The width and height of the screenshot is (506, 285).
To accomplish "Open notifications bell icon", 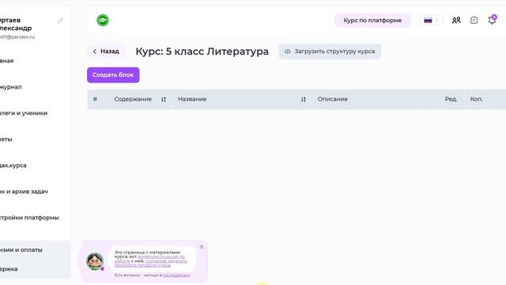I will pyautogui.click(x=492, y=20).
